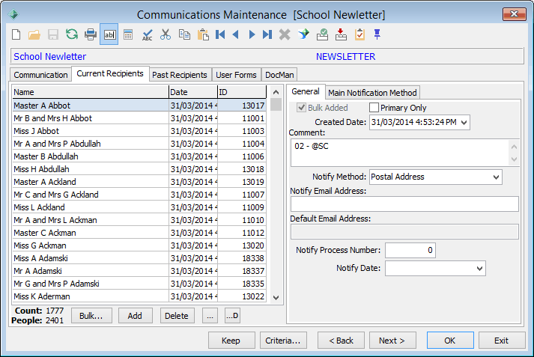Open a record with the folder icon
Viewport: 534px width, 357px height.
click(x=34, y=34)
